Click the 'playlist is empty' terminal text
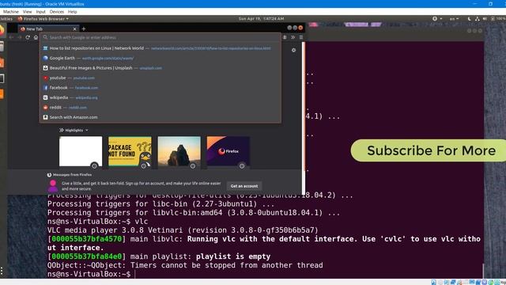Viewport: 506px width, 285px height. 233,256
